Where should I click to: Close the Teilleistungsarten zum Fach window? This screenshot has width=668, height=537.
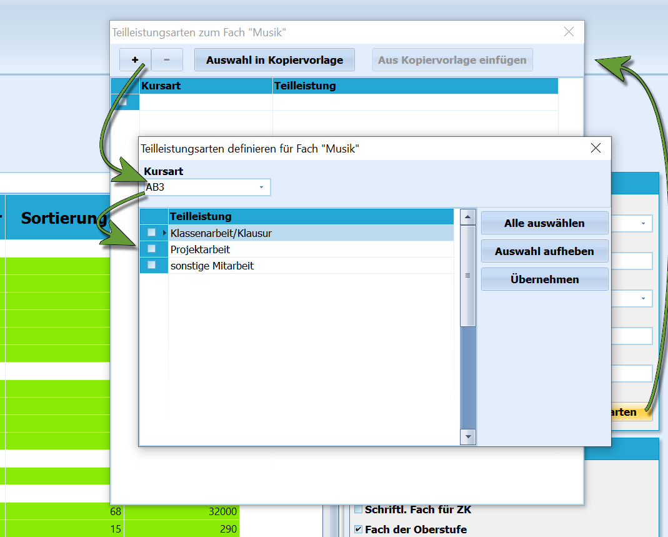(x=569, y=31)
